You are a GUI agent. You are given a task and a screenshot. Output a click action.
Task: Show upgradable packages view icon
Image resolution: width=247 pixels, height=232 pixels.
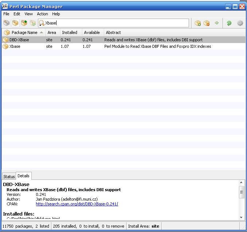24,23
